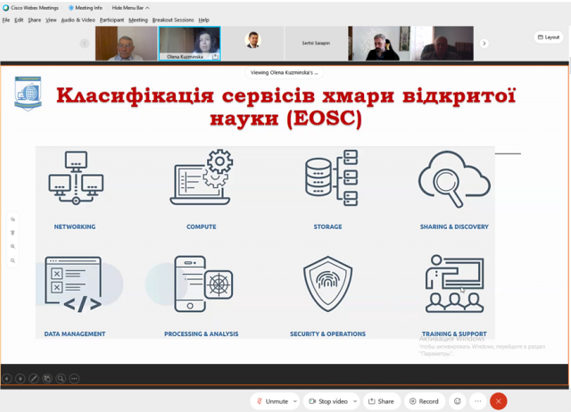Screen dimensions: 571x412
Task: Zoom out using left floating toolbar
Action: tap(12, 260)
